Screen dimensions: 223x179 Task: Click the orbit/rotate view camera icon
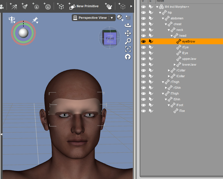[128, 25]
